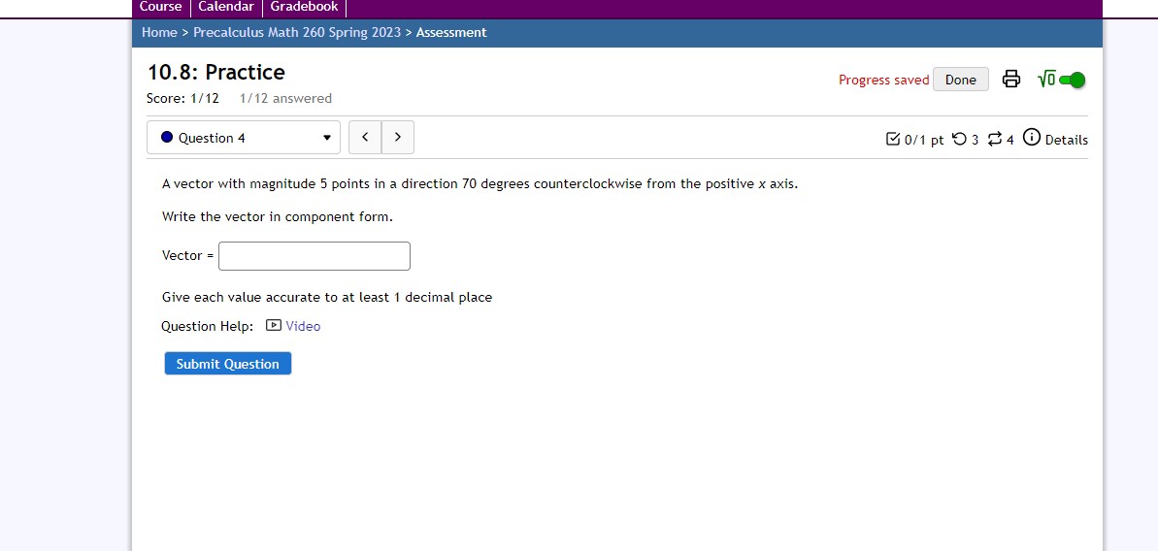Screen dimensions: 1158x551
Task: Open the Course tab
Action: pos(160,8)
